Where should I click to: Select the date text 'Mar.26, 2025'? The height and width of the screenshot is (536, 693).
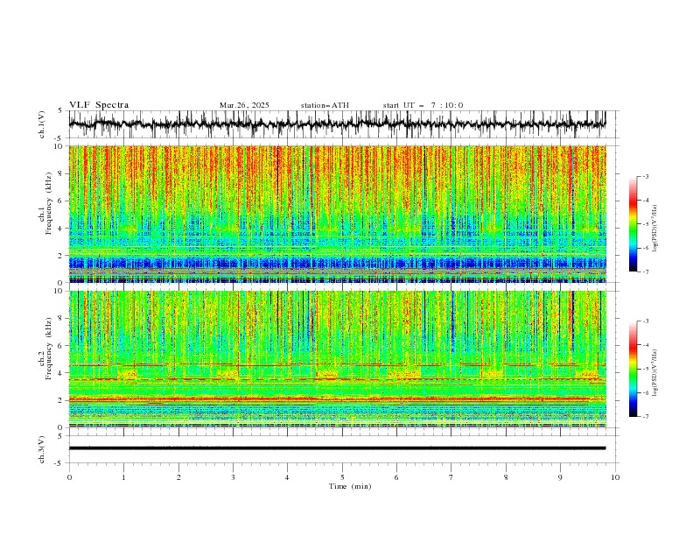pos(244,105)
